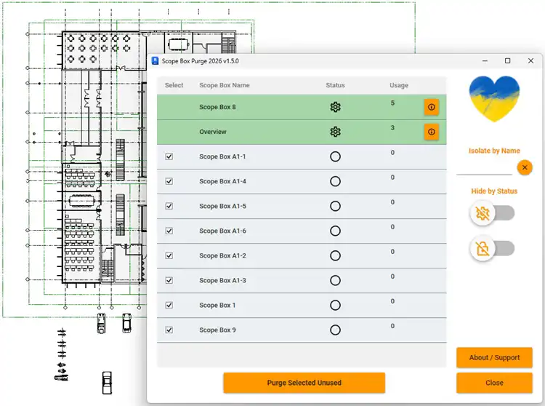Screen dimensions: 545x406
Task: Open usage info for Overview row
Action: (432, 132)
